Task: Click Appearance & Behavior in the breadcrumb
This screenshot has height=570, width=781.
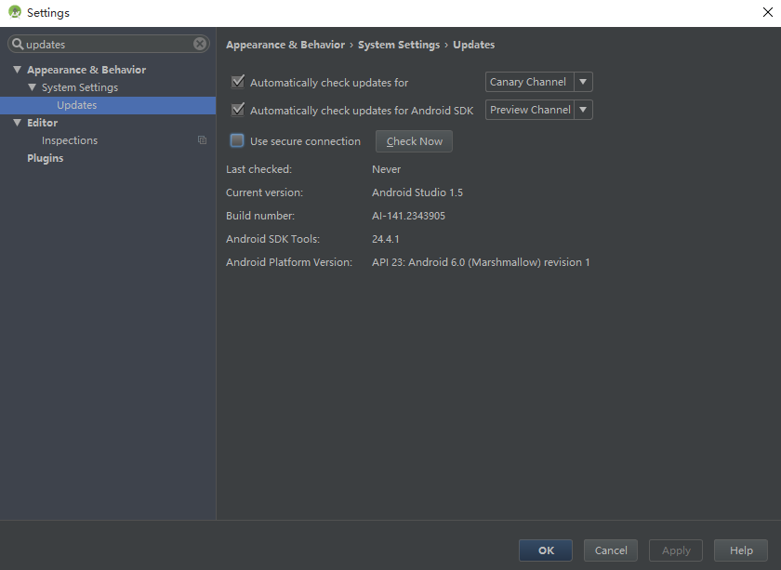Action: click(285, 45)
